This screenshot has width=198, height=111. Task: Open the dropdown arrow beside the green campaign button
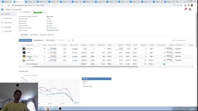(44, 12)
